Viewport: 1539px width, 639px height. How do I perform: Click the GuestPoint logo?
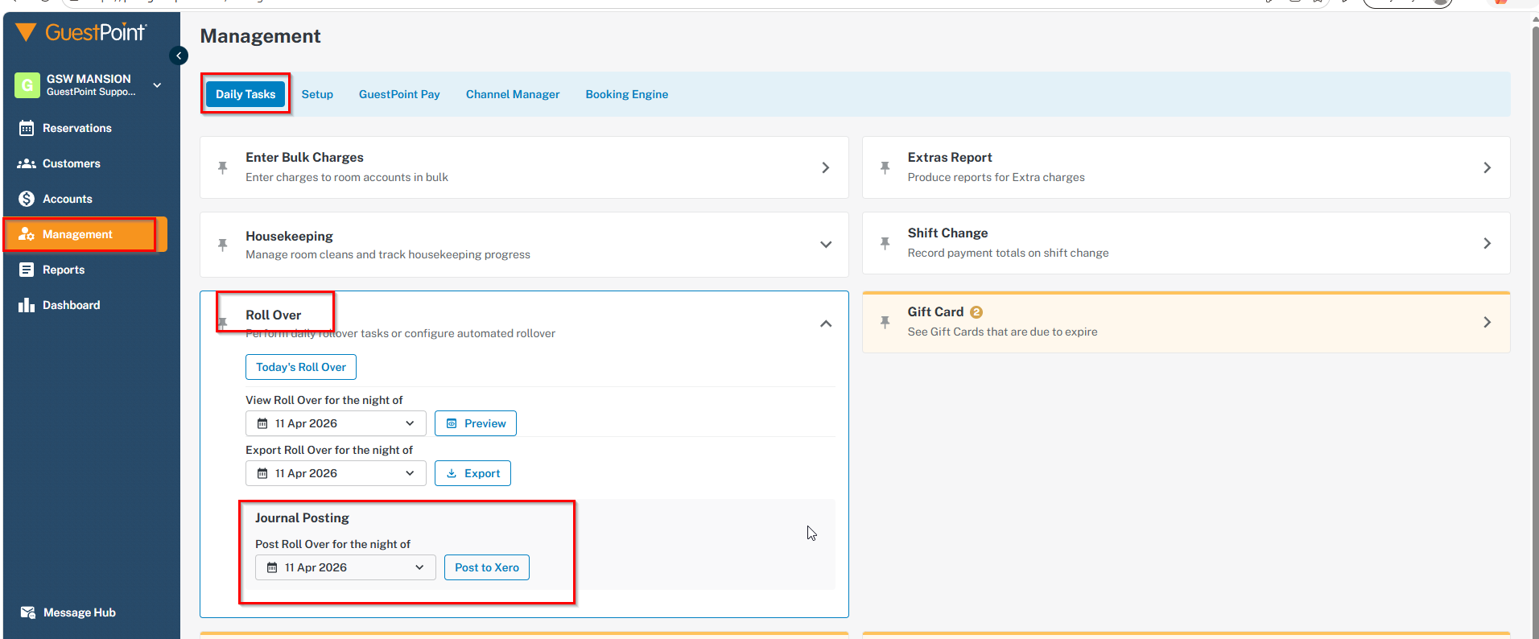[x=81, y=32]
